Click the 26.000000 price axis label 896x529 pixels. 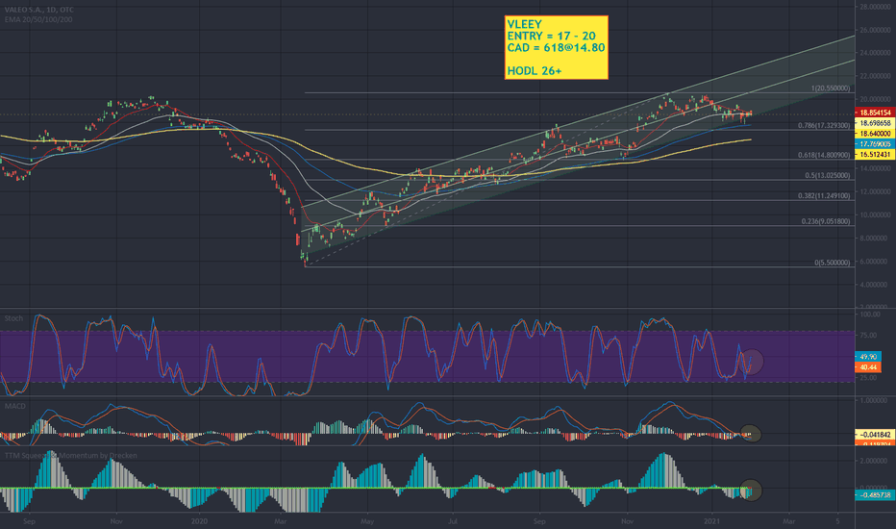coord(875,30)
